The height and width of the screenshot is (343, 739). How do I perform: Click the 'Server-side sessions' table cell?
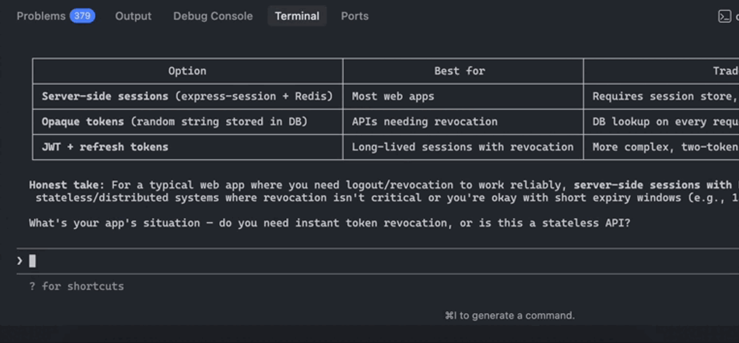click(187, 96)
